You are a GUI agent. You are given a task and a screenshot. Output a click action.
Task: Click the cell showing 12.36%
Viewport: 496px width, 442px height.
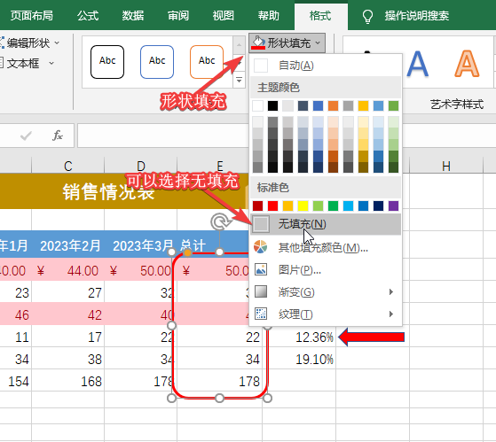click(299, 337)
